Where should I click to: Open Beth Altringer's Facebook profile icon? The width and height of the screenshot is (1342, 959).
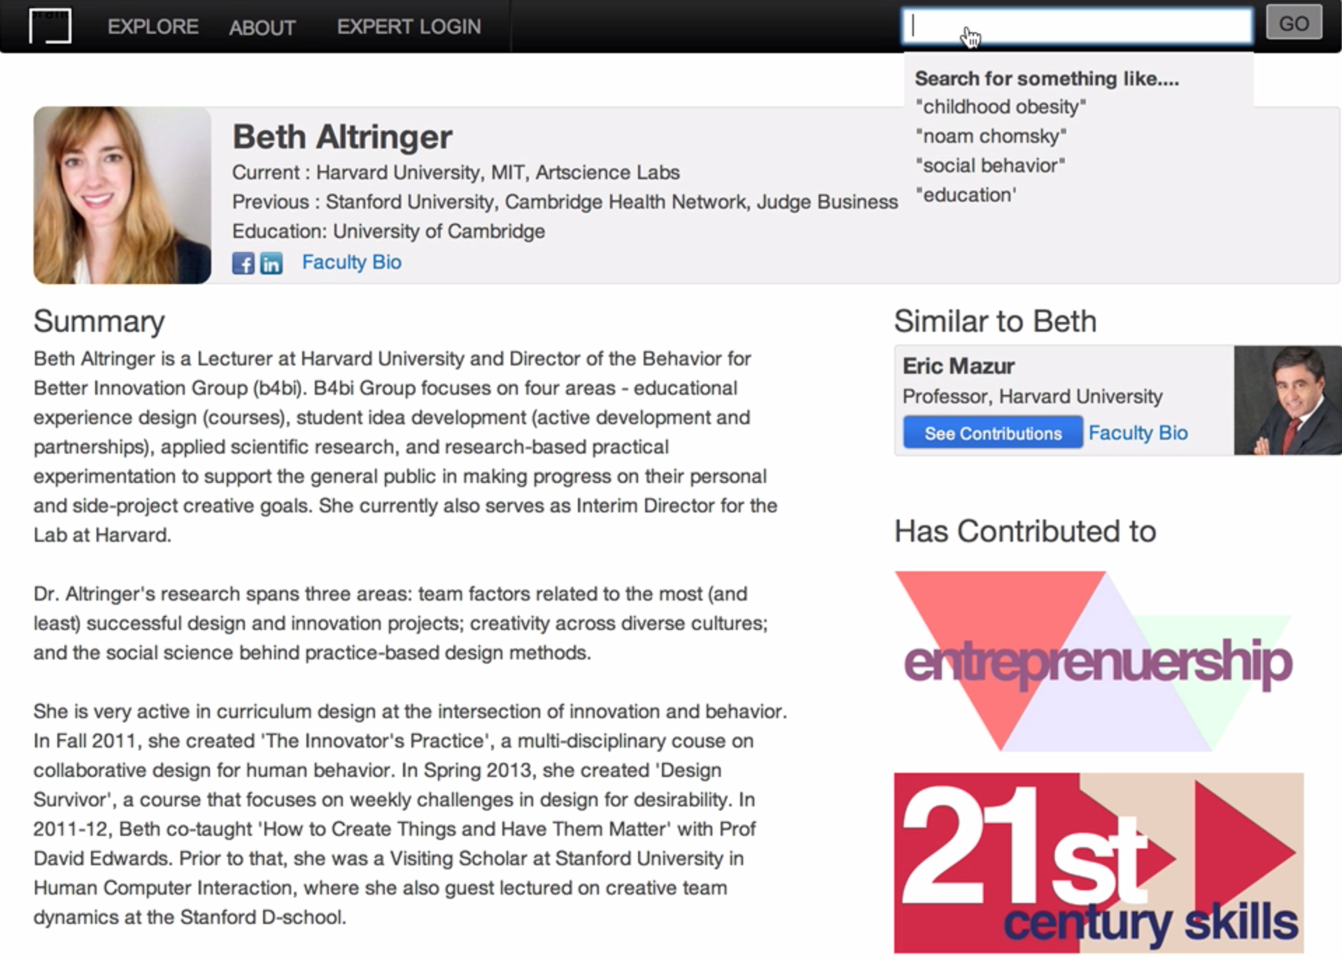pos(243,263)
